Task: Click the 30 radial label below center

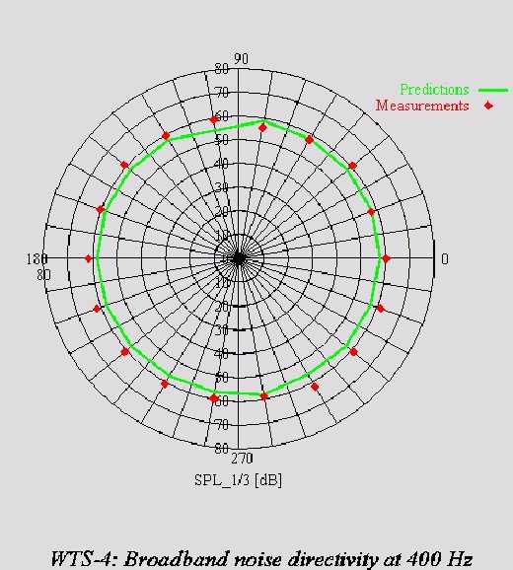Action: coord(222,330)
